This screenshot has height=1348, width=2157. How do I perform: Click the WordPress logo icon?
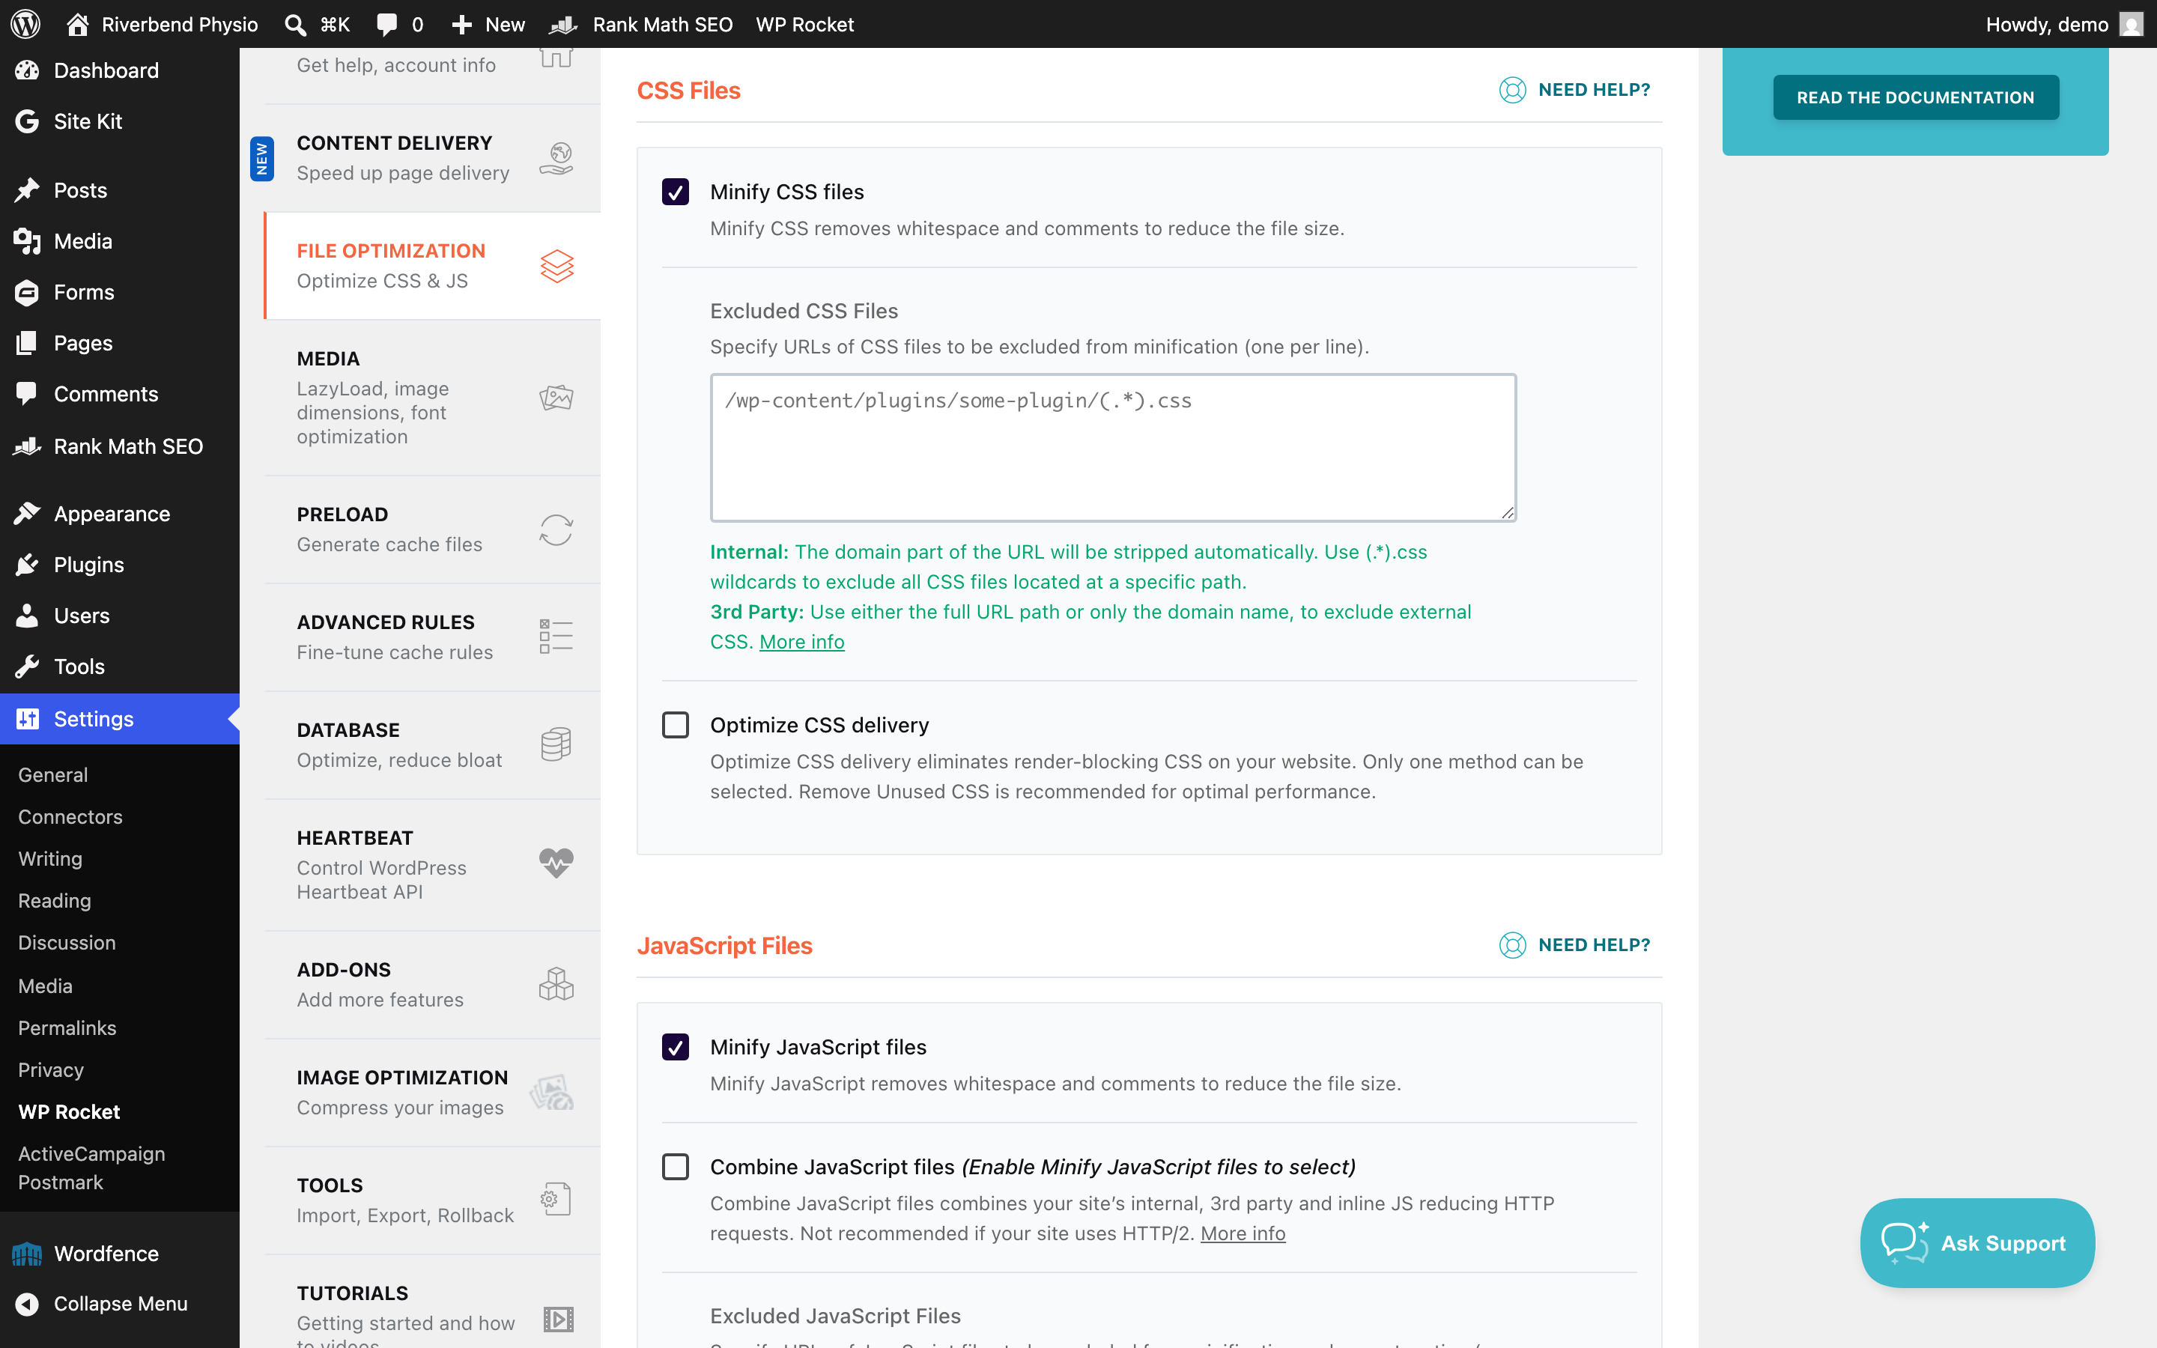(x=25, y=24)
